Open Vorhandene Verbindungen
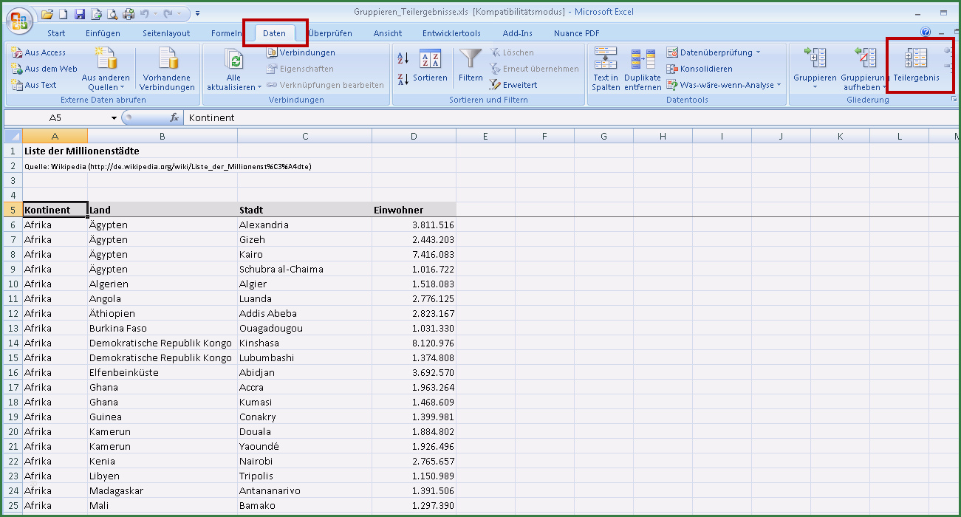 coord(168,69)
